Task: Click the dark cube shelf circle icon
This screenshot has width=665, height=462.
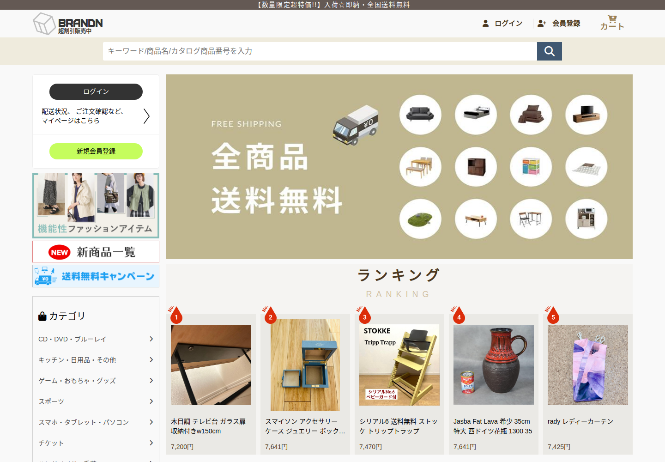Action: tap(476, 167)
